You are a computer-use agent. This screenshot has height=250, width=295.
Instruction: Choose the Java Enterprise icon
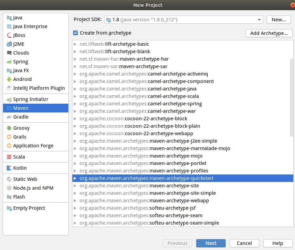tap(9, 26)
